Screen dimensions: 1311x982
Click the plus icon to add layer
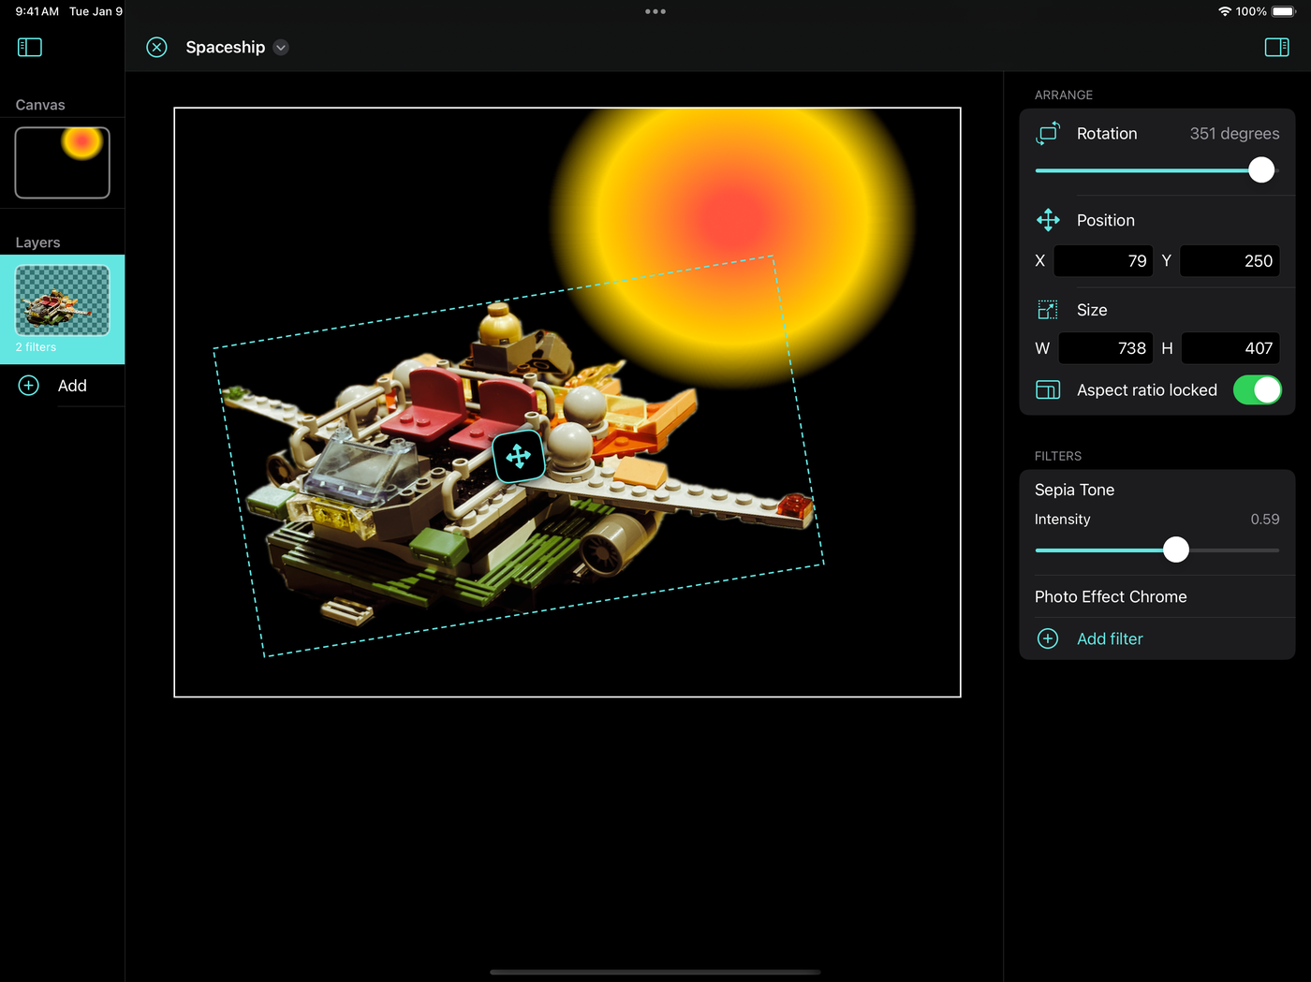tap(29, 386)
